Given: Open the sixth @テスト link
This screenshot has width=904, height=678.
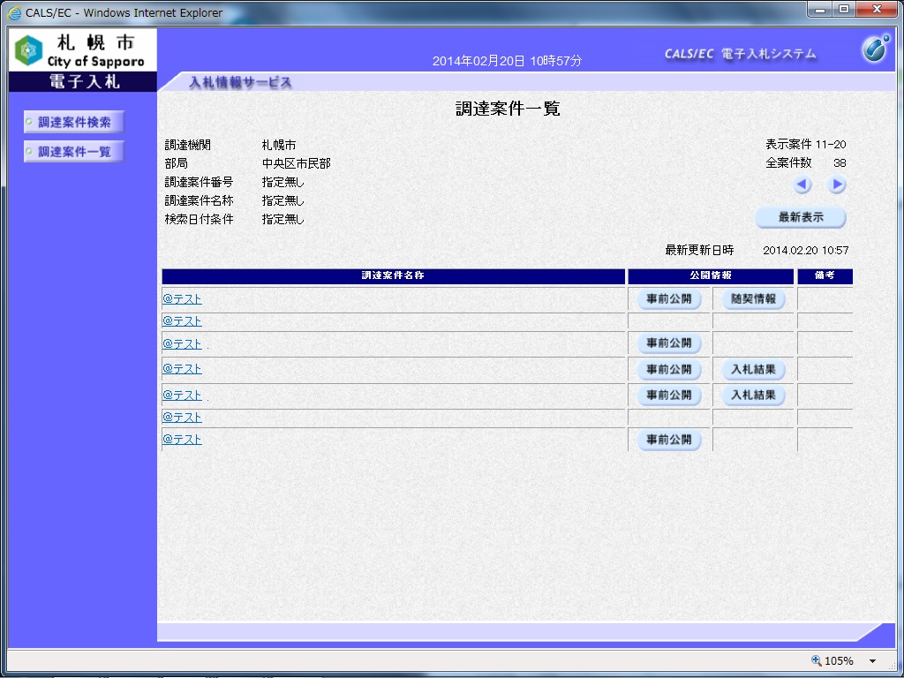Looking at the screenshot, I should click(x=182, y=417).
